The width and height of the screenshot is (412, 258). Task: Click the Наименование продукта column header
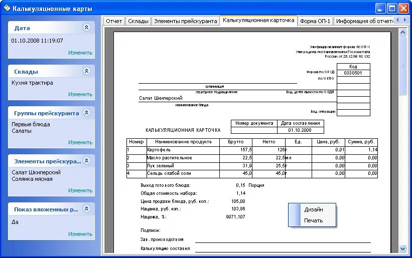click(183, 142)
